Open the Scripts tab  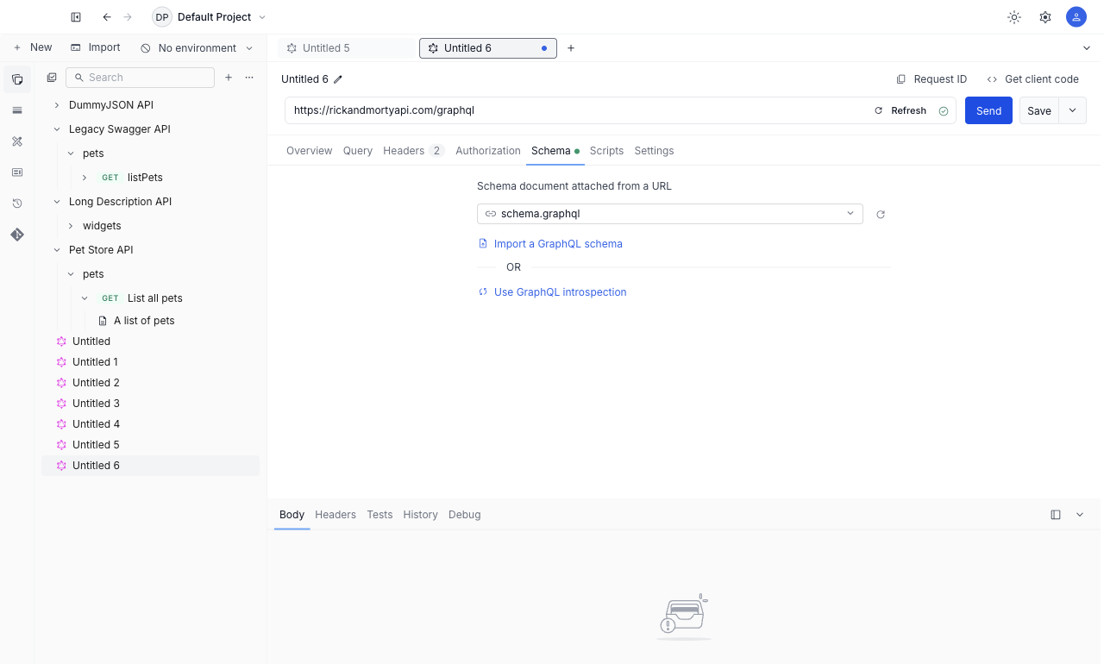point(606,151)
